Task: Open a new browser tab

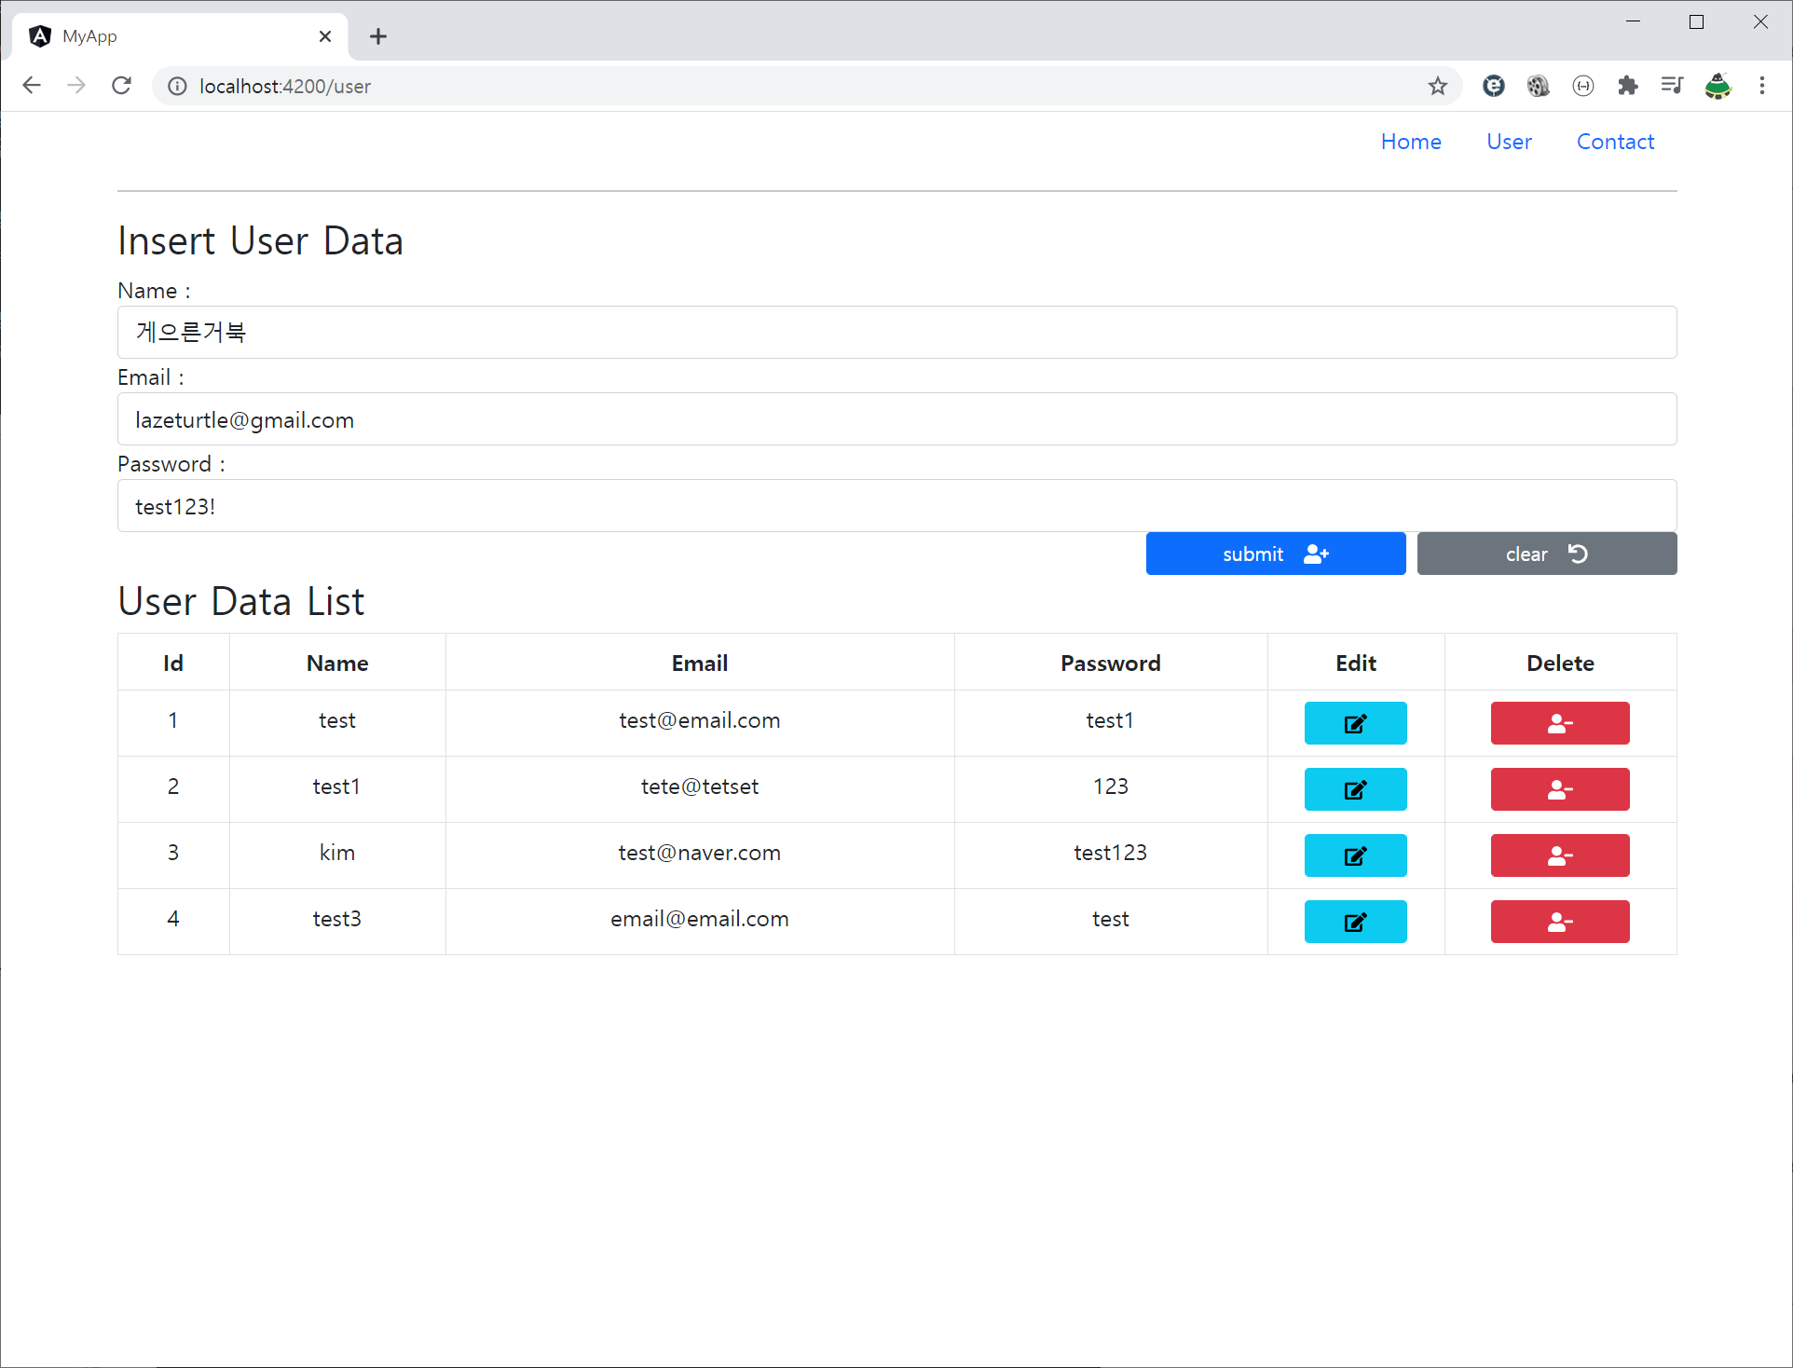Action: pyautogui.click(x=377, y=36)
